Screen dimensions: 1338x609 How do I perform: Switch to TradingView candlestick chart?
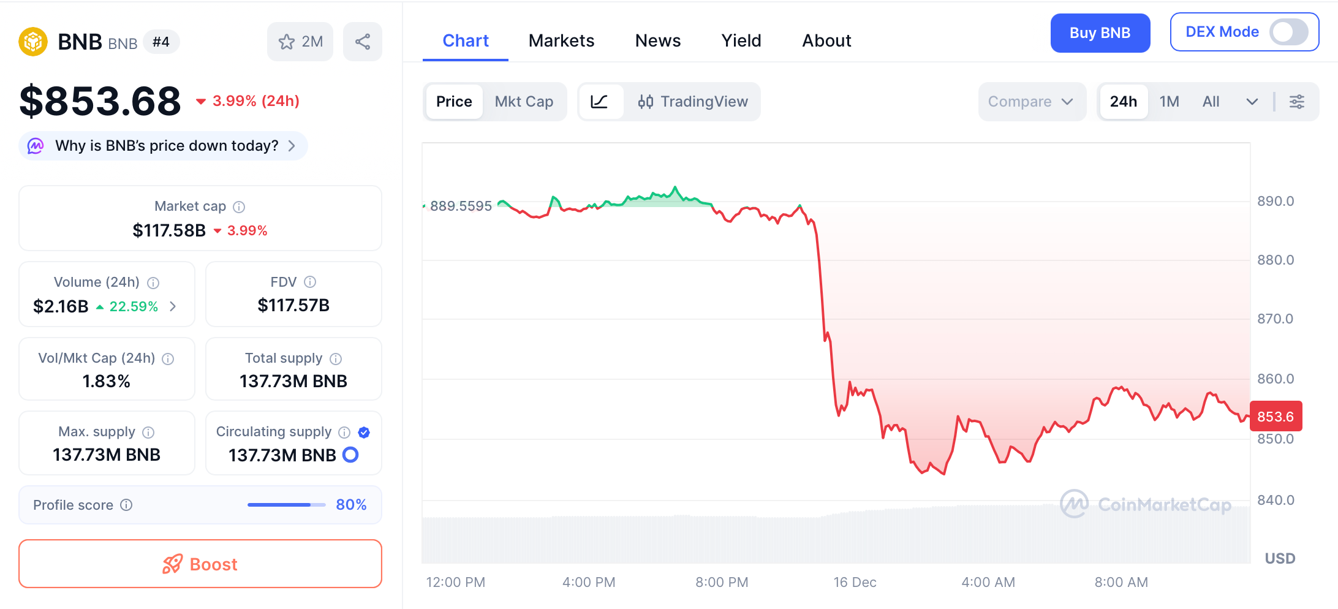tap(693, 102)
